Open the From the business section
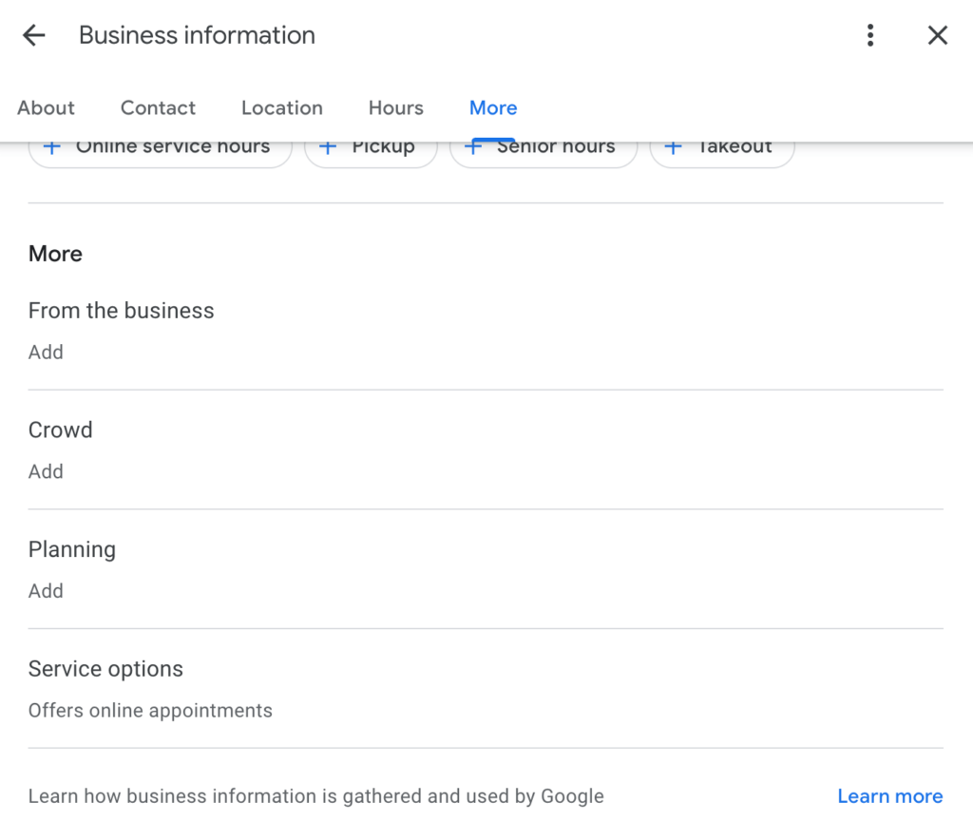973x840 pixels. pyautogui.click(x=486, y=331)
